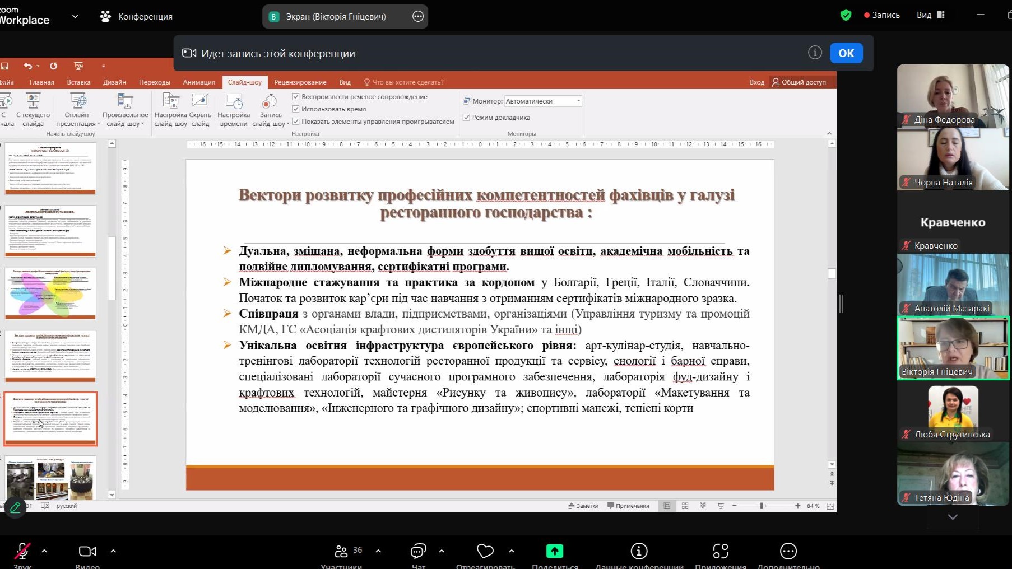Open the participants list icon
The height and width of the screenshot is (569, 1012).
click(x=341, y=551)
